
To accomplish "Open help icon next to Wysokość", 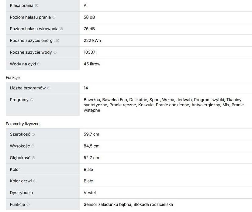I will 33,146.
